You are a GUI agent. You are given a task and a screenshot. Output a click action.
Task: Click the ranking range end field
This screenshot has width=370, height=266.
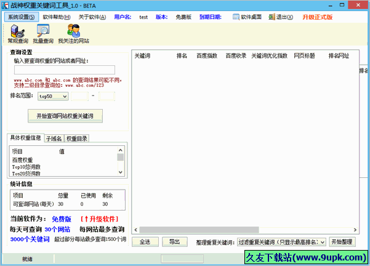click(x=107, y=96)
